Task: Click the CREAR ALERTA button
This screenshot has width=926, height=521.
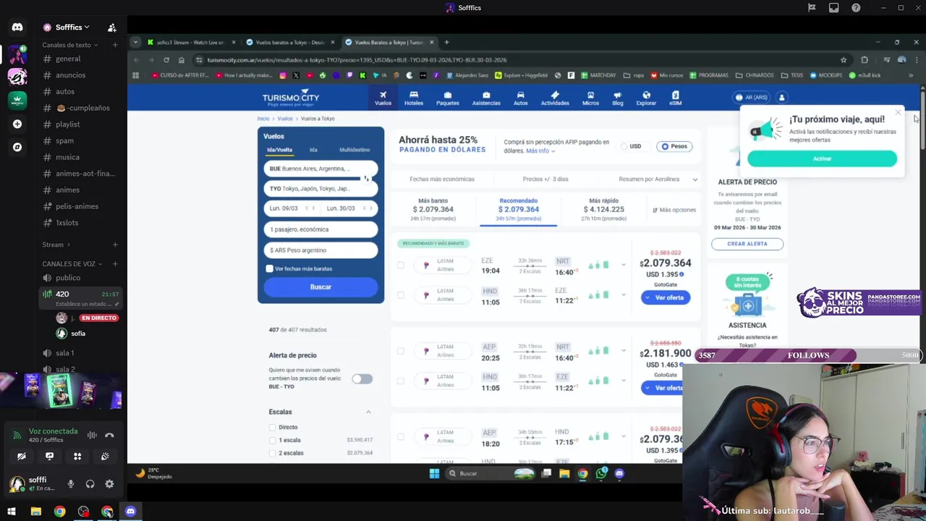Action: (x=747, y=244)
